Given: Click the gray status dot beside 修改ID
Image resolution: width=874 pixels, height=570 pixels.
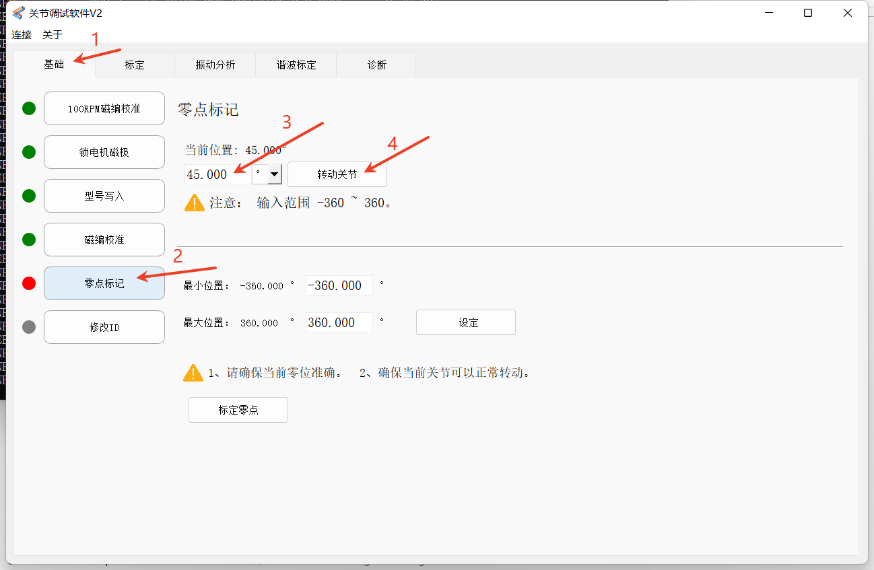Looking at the screenshot, I should point(29,327).
